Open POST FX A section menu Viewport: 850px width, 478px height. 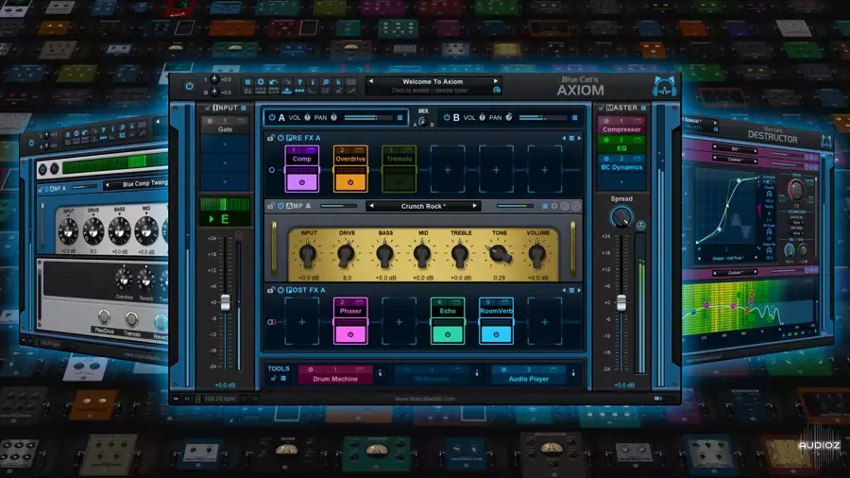(571, 291)
